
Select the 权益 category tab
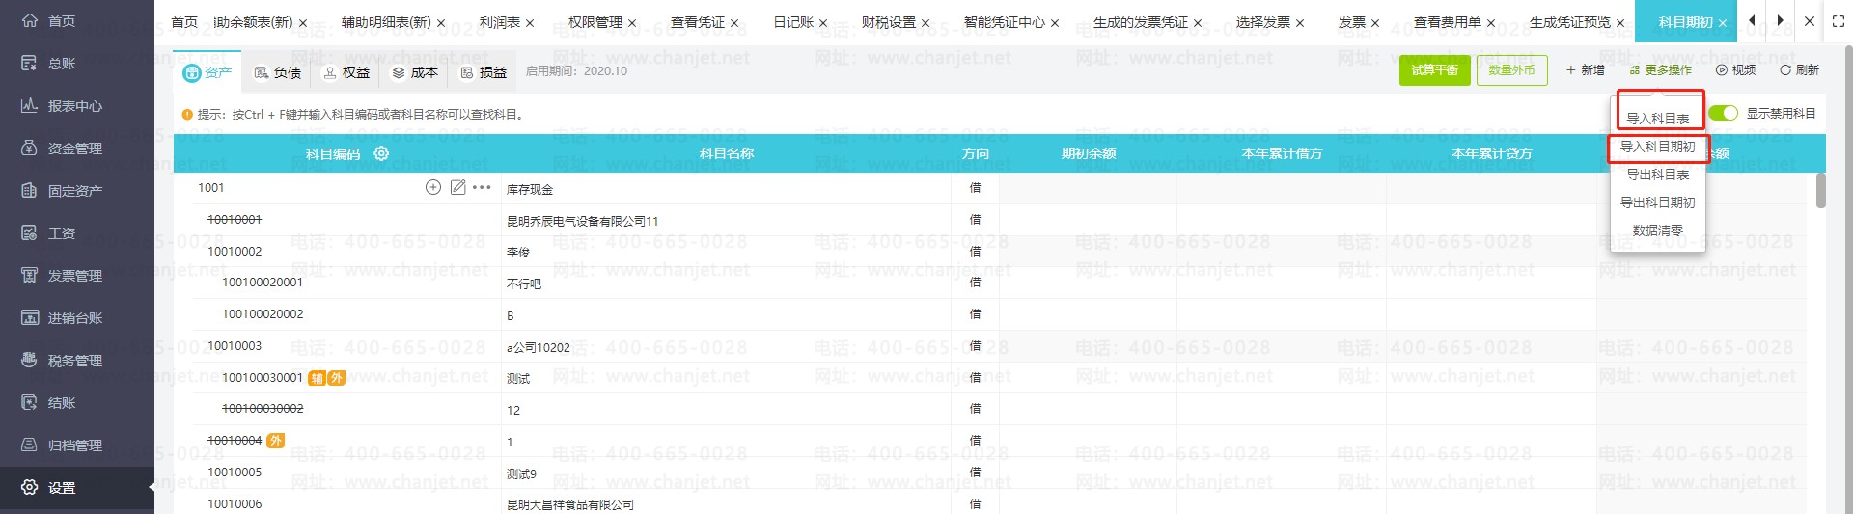click(x=346, y=72)
